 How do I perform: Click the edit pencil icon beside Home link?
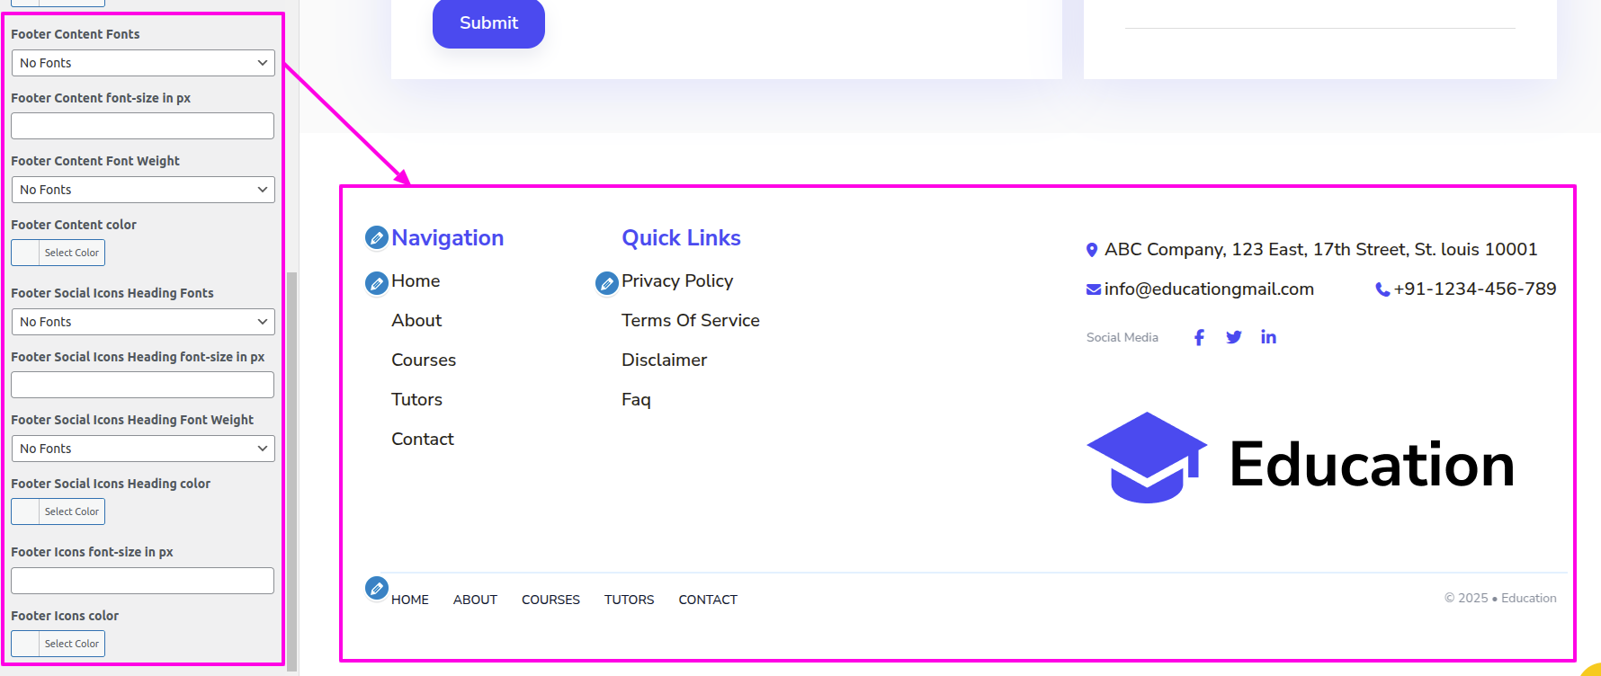[x=377, y=283]
